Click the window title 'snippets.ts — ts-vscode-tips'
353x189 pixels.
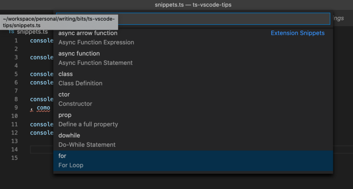click(x=193, y=5)
